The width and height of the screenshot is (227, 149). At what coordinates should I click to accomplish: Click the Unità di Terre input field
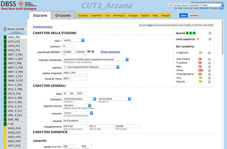click(x=75, y=78)
